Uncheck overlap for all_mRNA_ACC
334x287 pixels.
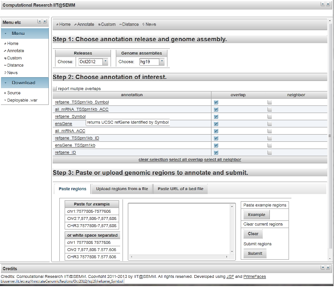click(216, 131)
